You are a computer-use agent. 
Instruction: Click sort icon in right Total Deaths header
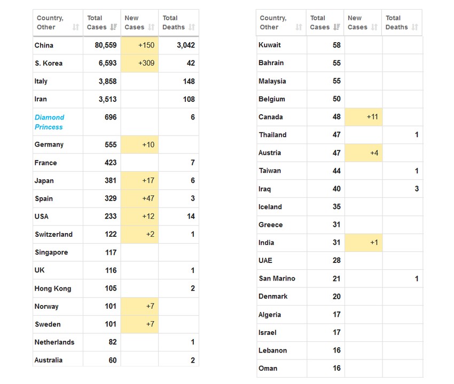click(414, 27)
